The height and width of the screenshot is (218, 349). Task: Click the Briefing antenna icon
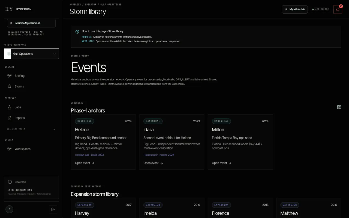(x=9, y=76)
